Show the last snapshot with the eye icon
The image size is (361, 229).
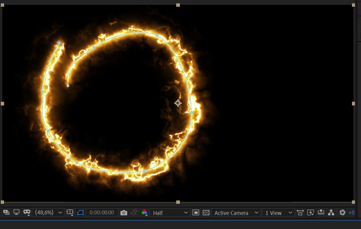click(134, 212)
